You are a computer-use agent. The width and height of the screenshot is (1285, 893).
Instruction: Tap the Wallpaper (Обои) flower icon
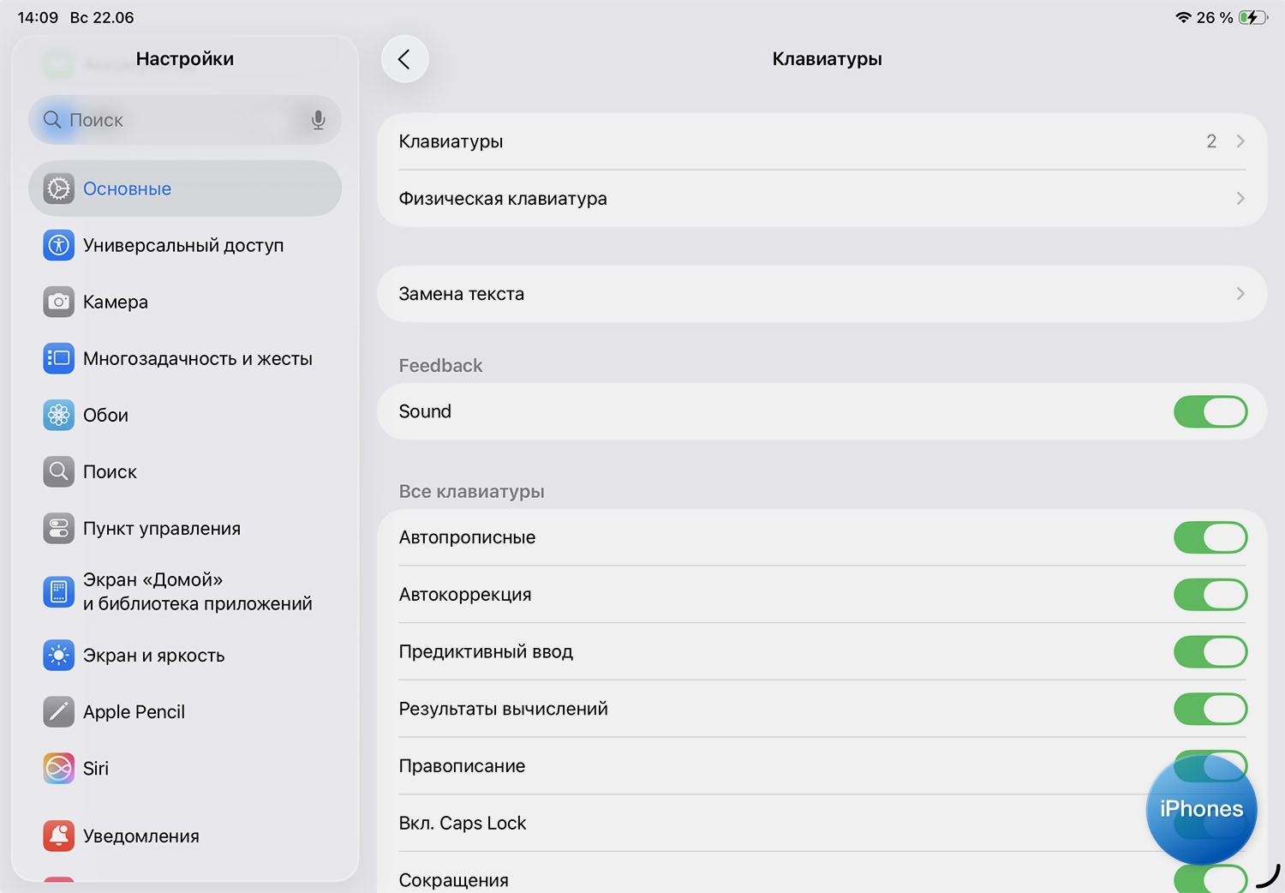58,415
